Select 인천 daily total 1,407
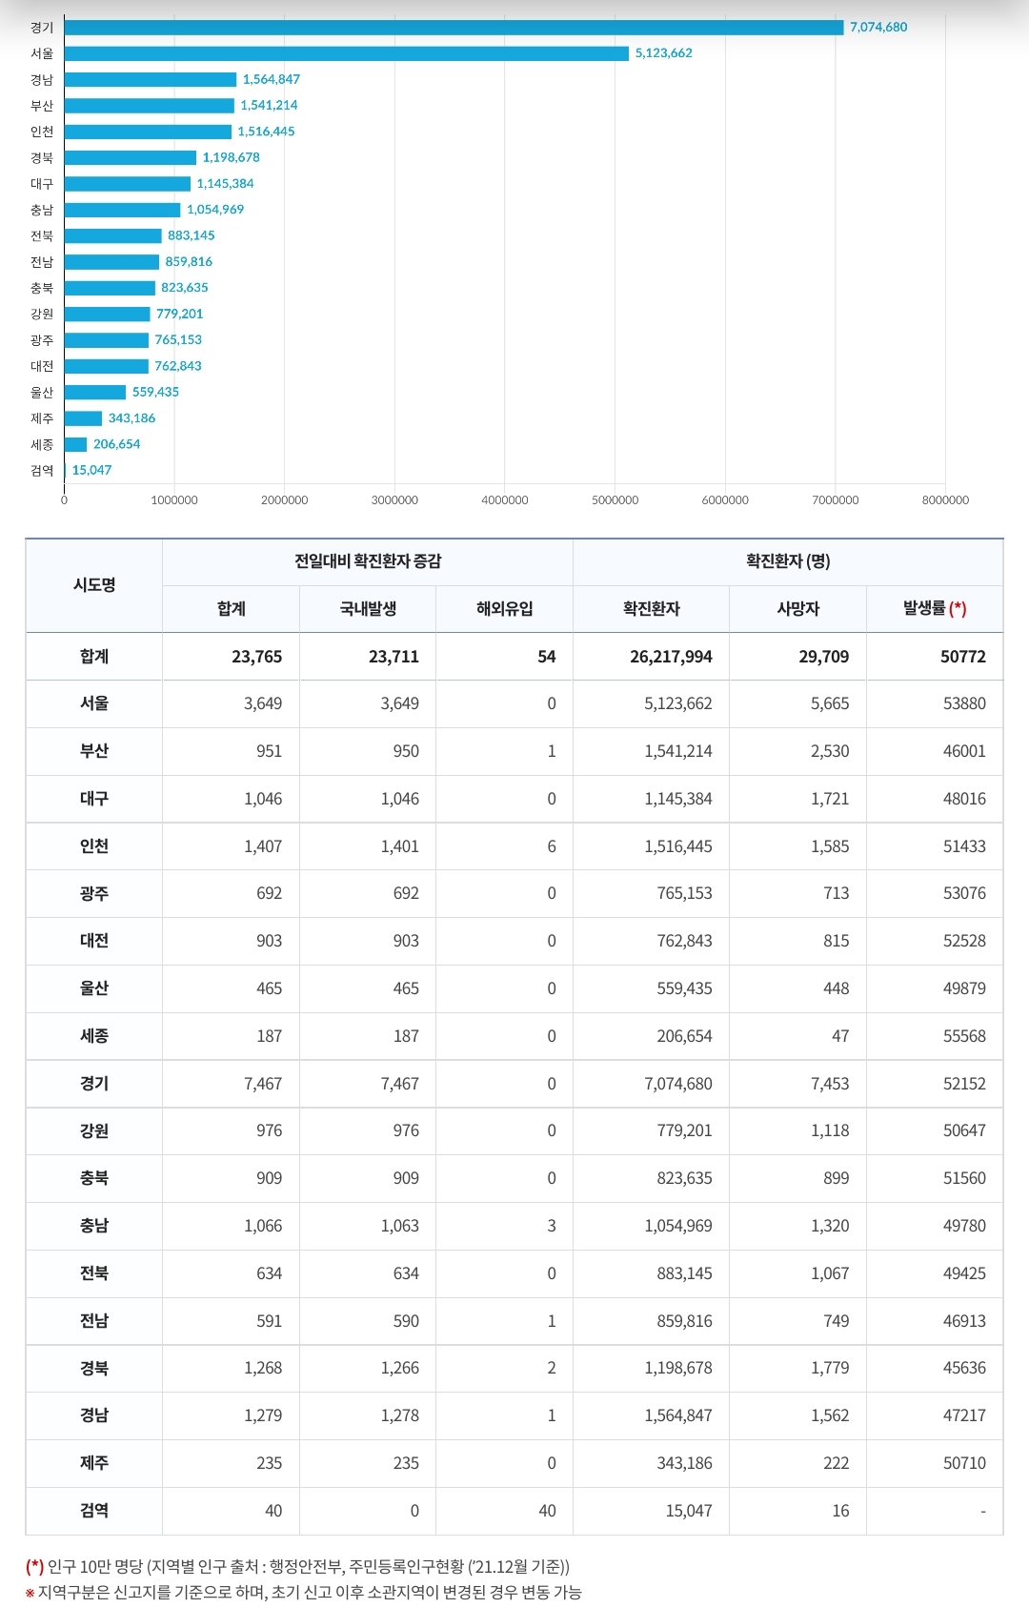Viewport: 1029px width, 1608px height. tap(263, 846)
